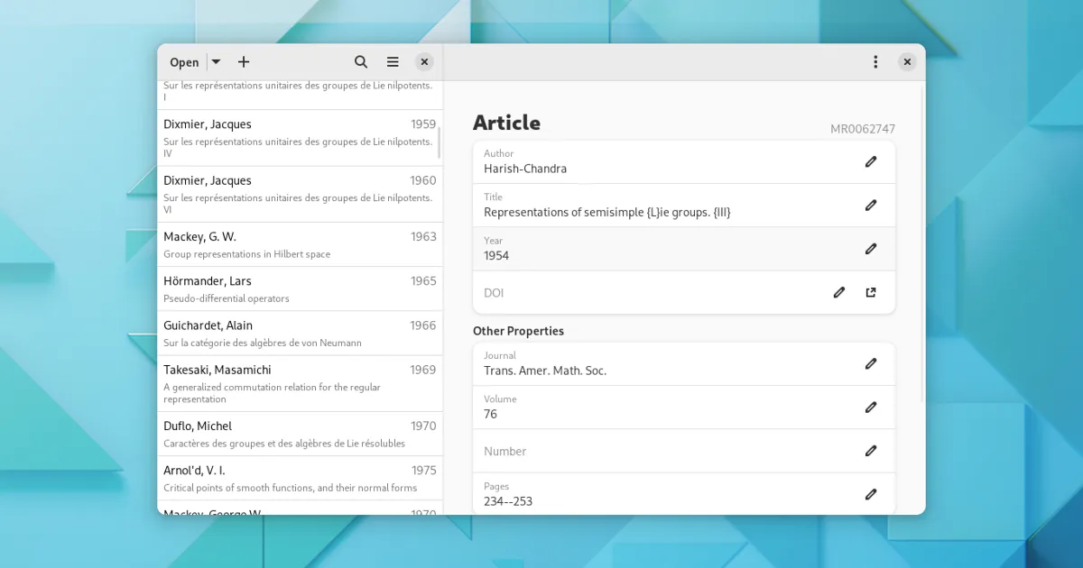Edit the Author field pencil icon
Screen dimensions: 1083x568
point(871,162)
